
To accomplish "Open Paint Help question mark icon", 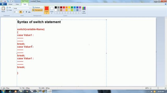I will pyautogui.click(x=166, y=4).
